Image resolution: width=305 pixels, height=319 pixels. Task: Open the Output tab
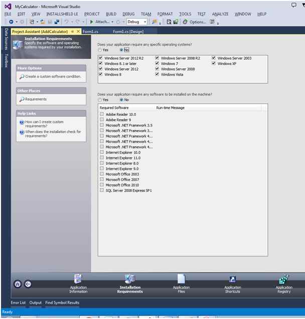coord(36,302)
